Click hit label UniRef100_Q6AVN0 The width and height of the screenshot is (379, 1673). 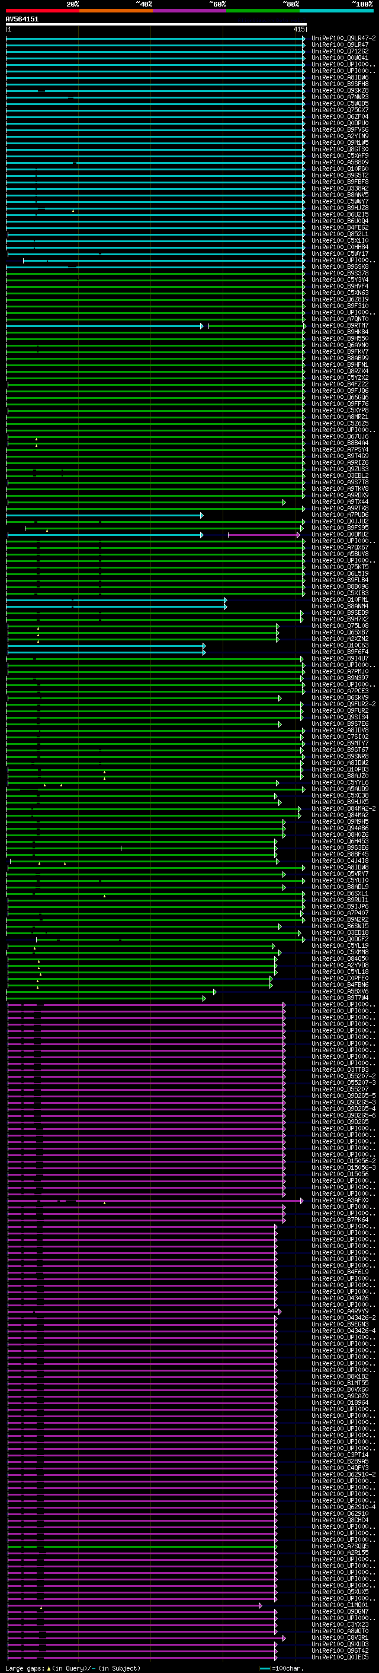(340, 345)
